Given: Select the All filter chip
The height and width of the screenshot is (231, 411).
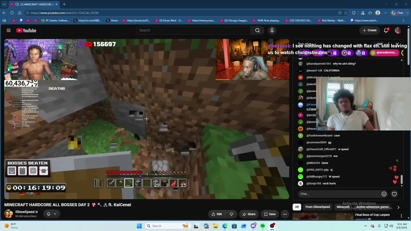Looking at the screenshot, I should pyautogui.click(x=297, y=207).
